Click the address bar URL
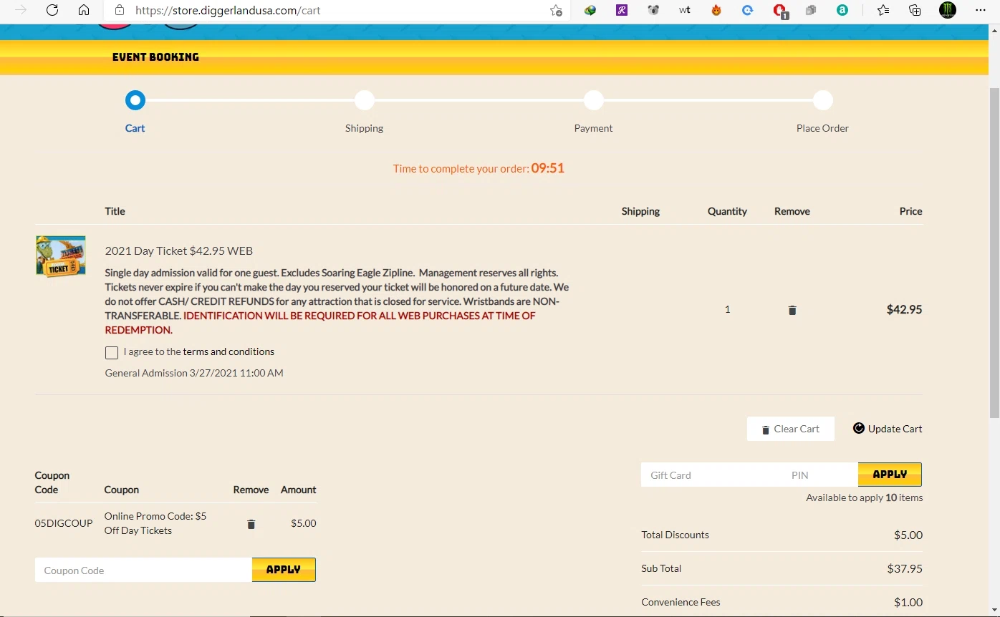Viewport: 1000px width, 617px height. click(228, 11)
